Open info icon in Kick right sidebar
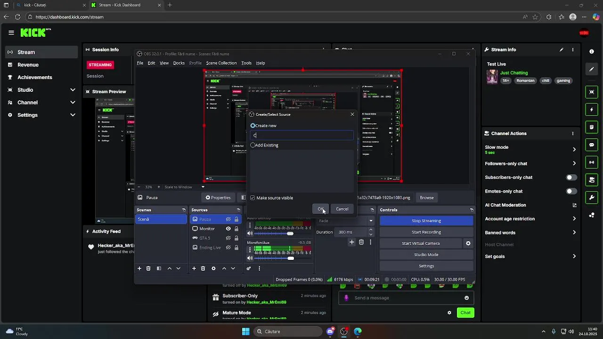Screen dimensions: 603x339 592,51
